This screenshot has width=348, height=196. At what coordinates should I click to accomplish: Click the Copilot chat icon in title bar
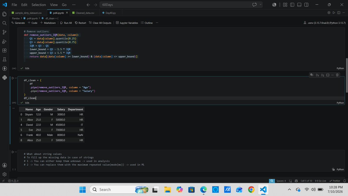tap(255, 5)
